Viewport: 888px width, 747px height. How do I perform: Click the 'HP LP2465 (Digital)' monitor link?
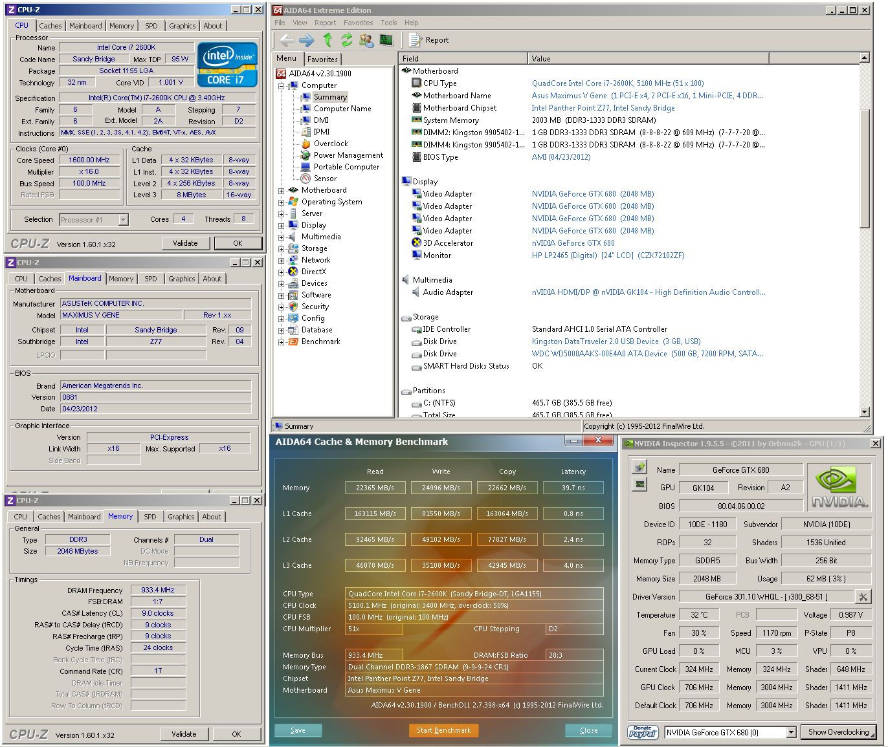(x=608, y=255)
